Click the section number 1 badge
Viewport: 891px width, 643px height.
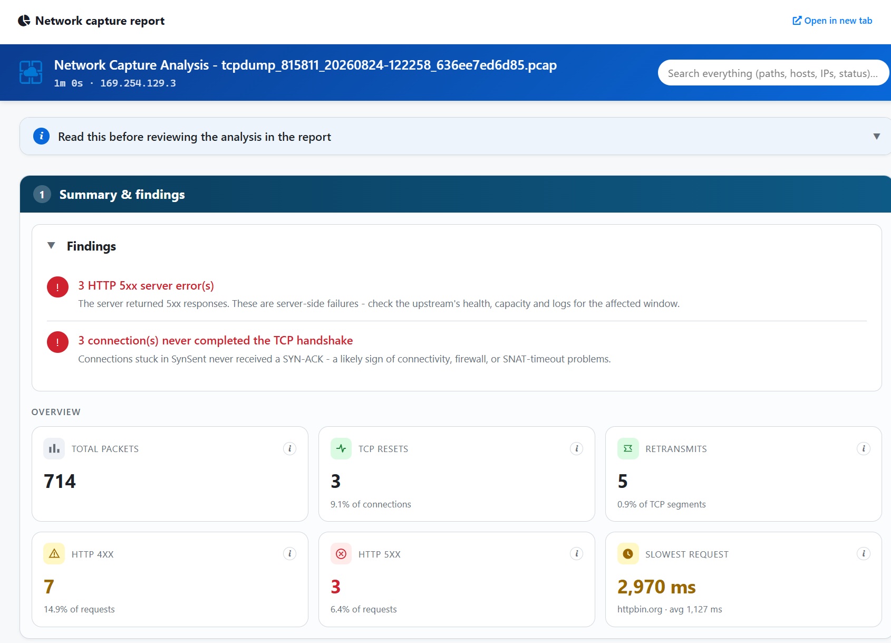pyautogui.click(x=42, y=194)
